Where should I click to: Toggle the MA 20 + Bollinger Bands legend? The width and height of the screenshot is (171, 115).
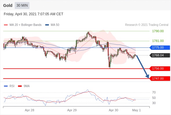pos(23,25)
